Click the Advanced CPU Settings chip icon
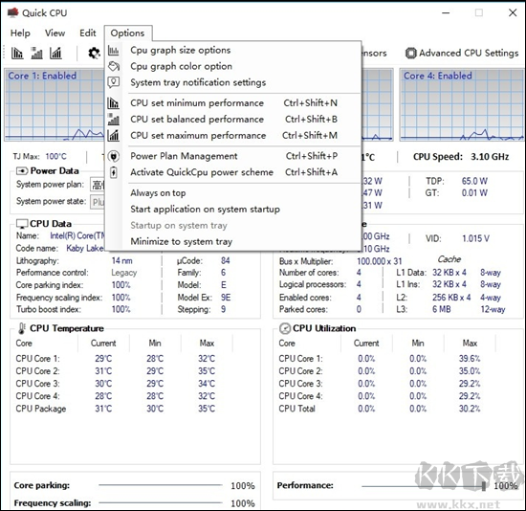This screenshot has height=511, width=526. coord(410,53)
